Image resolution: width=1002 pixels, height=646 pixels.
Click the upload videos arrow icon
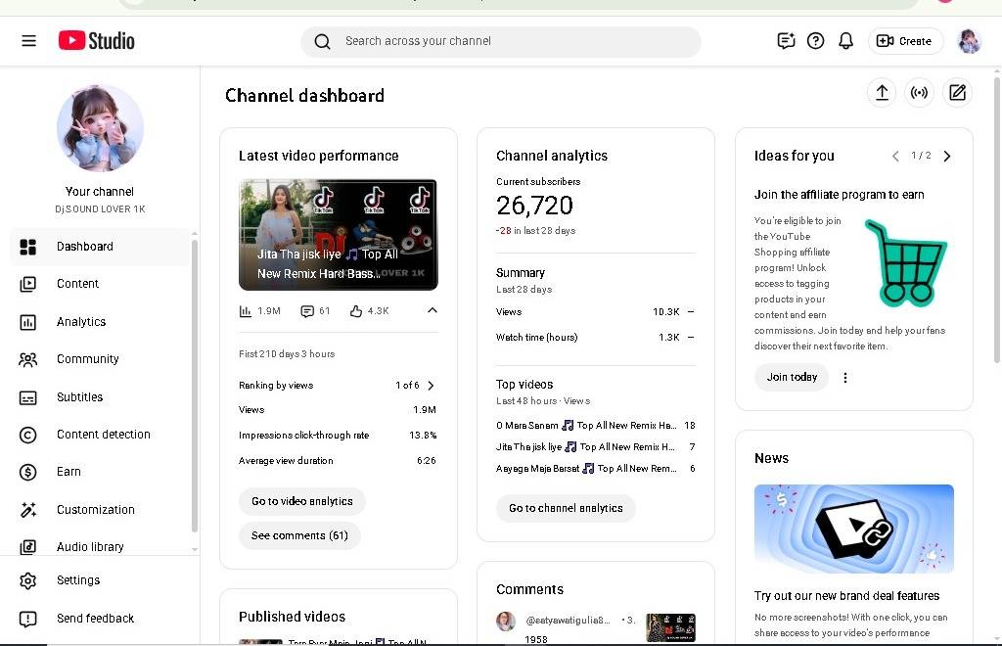[882, 93]
